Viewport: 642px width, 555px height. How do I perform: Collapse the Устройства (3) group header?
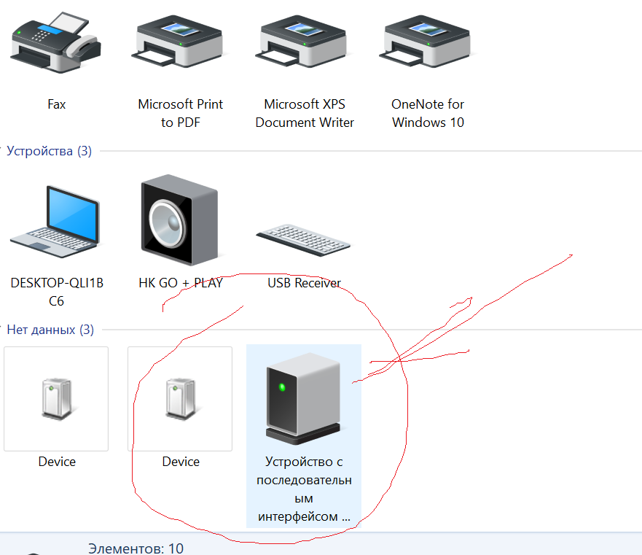click(x=49, y=151)
